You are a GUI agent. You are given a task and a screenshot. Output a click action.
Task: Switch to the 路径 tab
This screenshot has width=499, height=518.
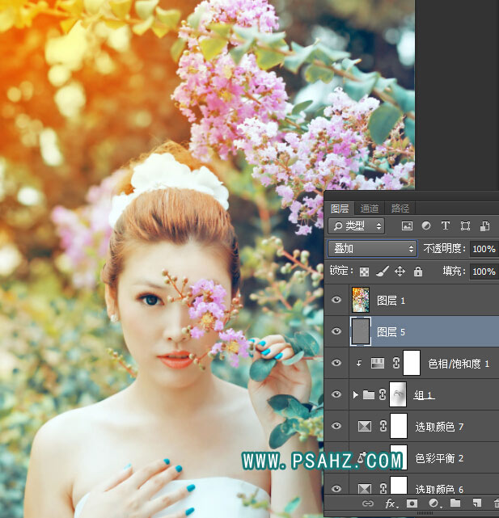400,208
